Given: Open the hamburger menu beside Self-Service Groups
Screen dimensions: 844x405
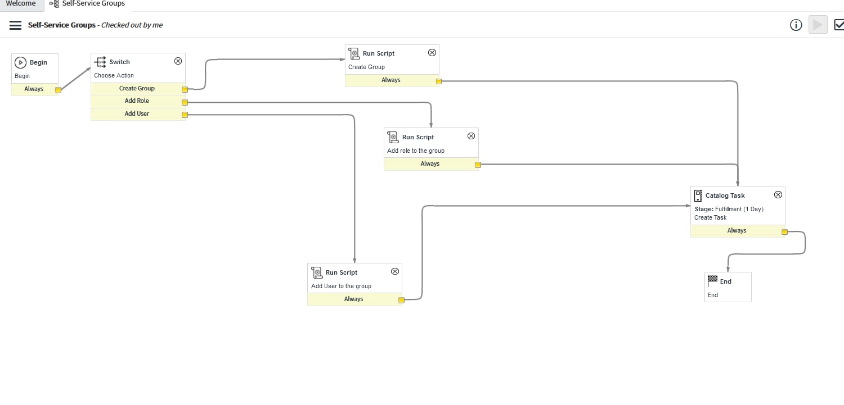Looking at the screenshot, I should point(16,25).
